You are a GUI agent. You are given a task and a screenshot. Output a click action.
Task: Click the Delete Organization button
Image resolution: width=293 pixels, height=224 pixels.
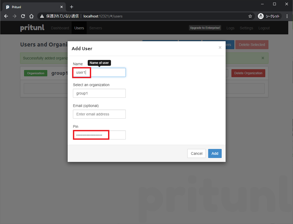pos(248,73)
